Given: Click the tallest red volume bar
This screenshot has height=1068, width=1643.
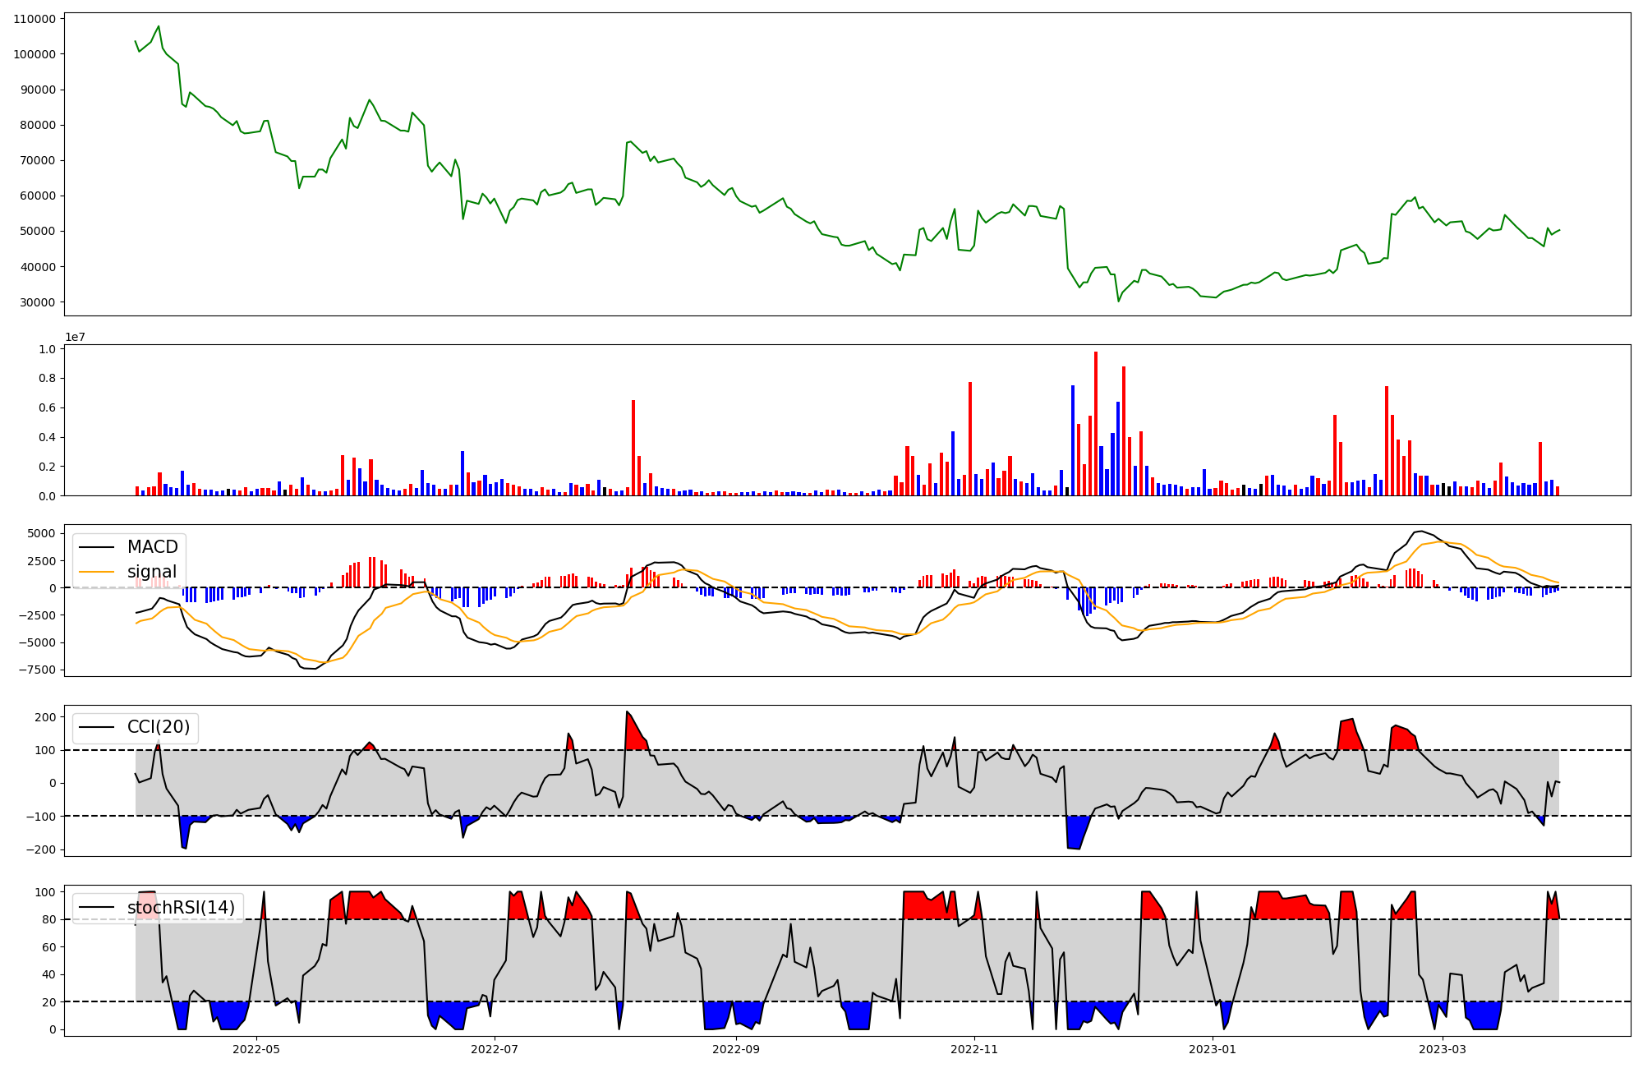Looking at the screenshot, I should (1095, 423).
